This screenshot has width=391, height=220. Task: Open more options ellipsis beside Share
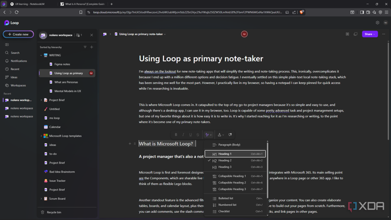click(383, 34)
